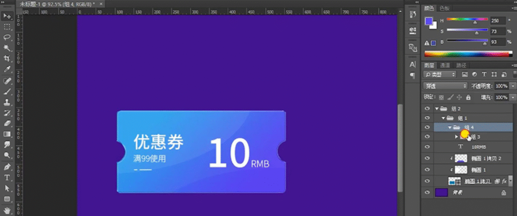
Task: Filter layers by type layers
Action: point(484,75)
